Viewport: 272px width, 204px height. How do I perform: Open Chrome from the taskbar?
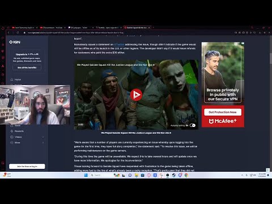[x=186, y=175]
